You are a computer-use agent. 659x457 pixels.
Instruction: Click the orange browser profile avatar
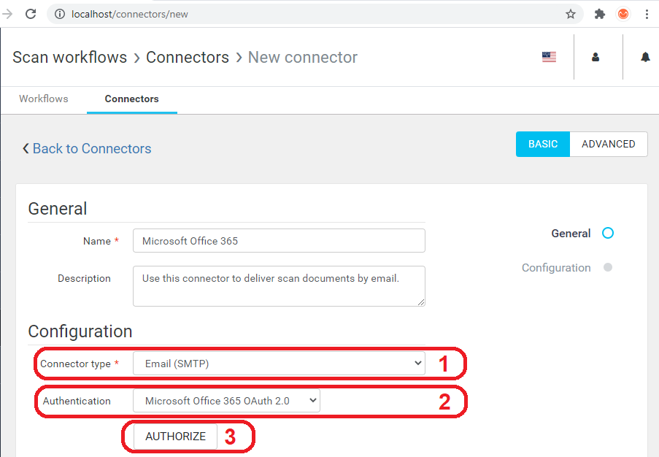(x=623, y=14)
